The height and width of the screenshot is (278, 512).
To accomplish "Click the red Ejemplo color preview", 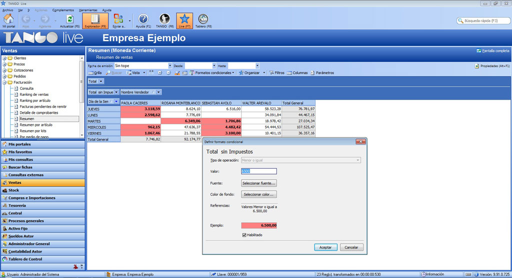I will [259, 225].
